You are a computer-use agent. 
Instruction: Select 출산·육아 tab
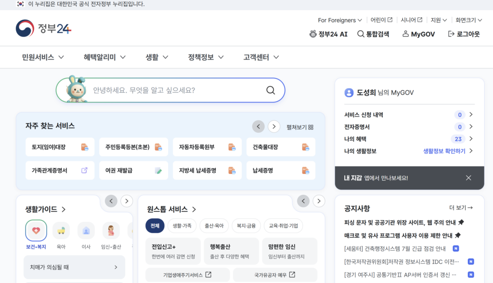214,226
